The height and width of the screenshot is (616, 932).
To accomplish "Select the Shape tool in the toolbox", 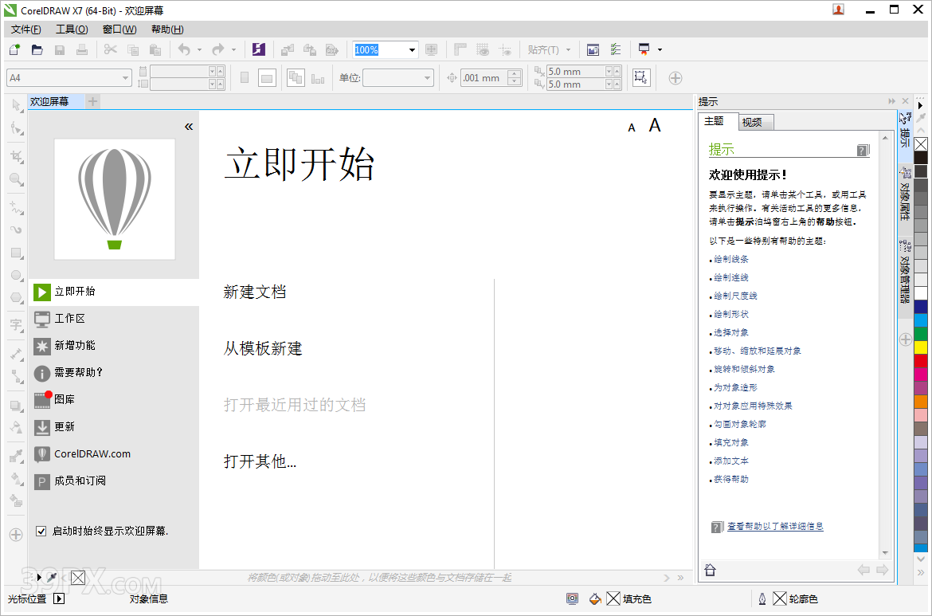I will pyautogui.click(x=16, y=129).
